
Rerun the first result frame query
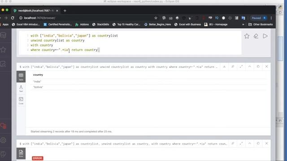point(258,67)
